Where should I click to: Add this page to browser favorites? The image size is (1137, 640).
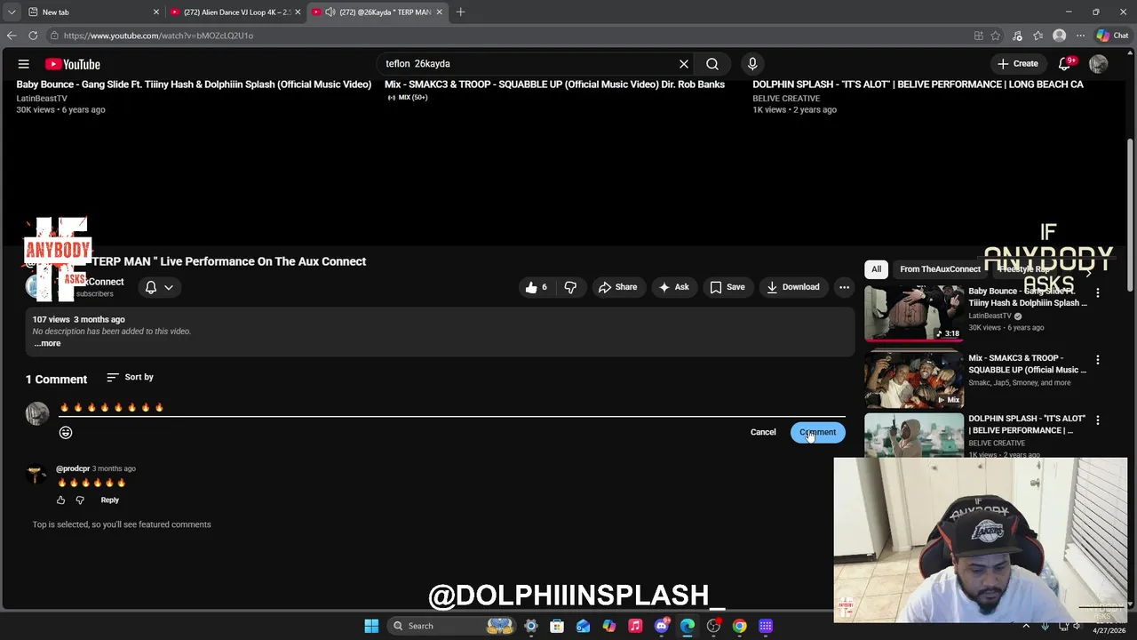(x=996, y=36)
